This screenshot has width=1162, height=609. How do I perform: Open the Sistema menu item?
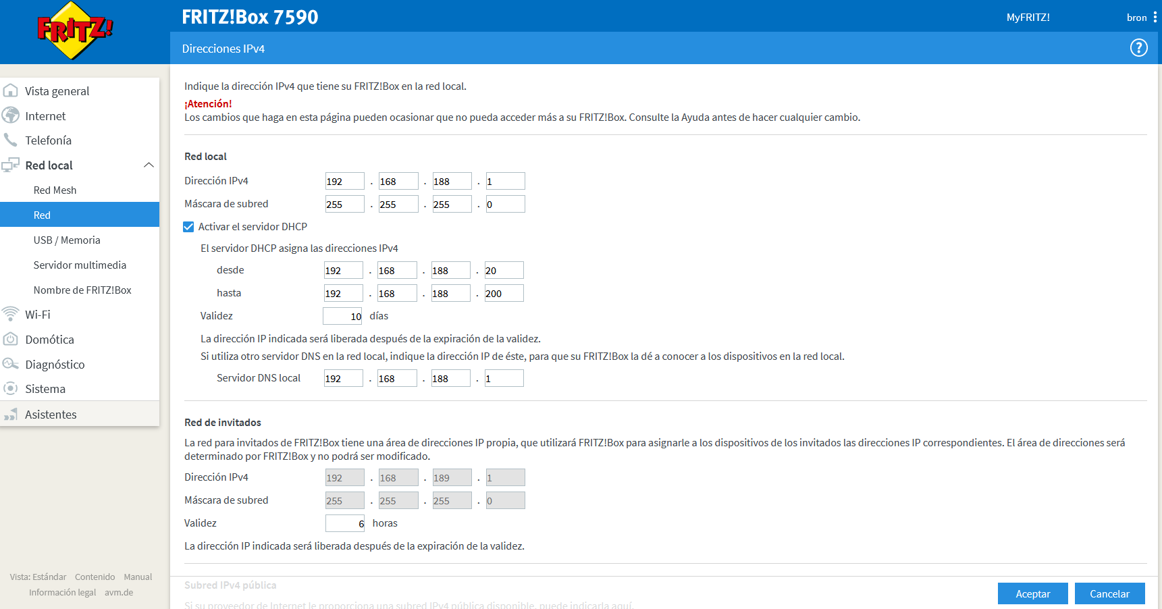80,389
